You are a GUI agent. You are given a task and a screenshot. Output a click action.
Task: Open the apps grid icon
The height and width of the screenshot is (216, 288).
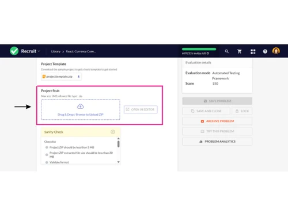point(253,51)
